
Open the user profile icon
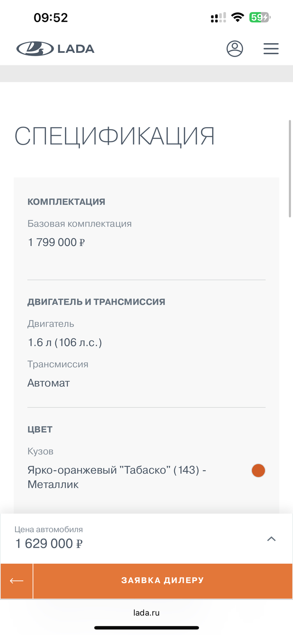(x=235, y=49)
